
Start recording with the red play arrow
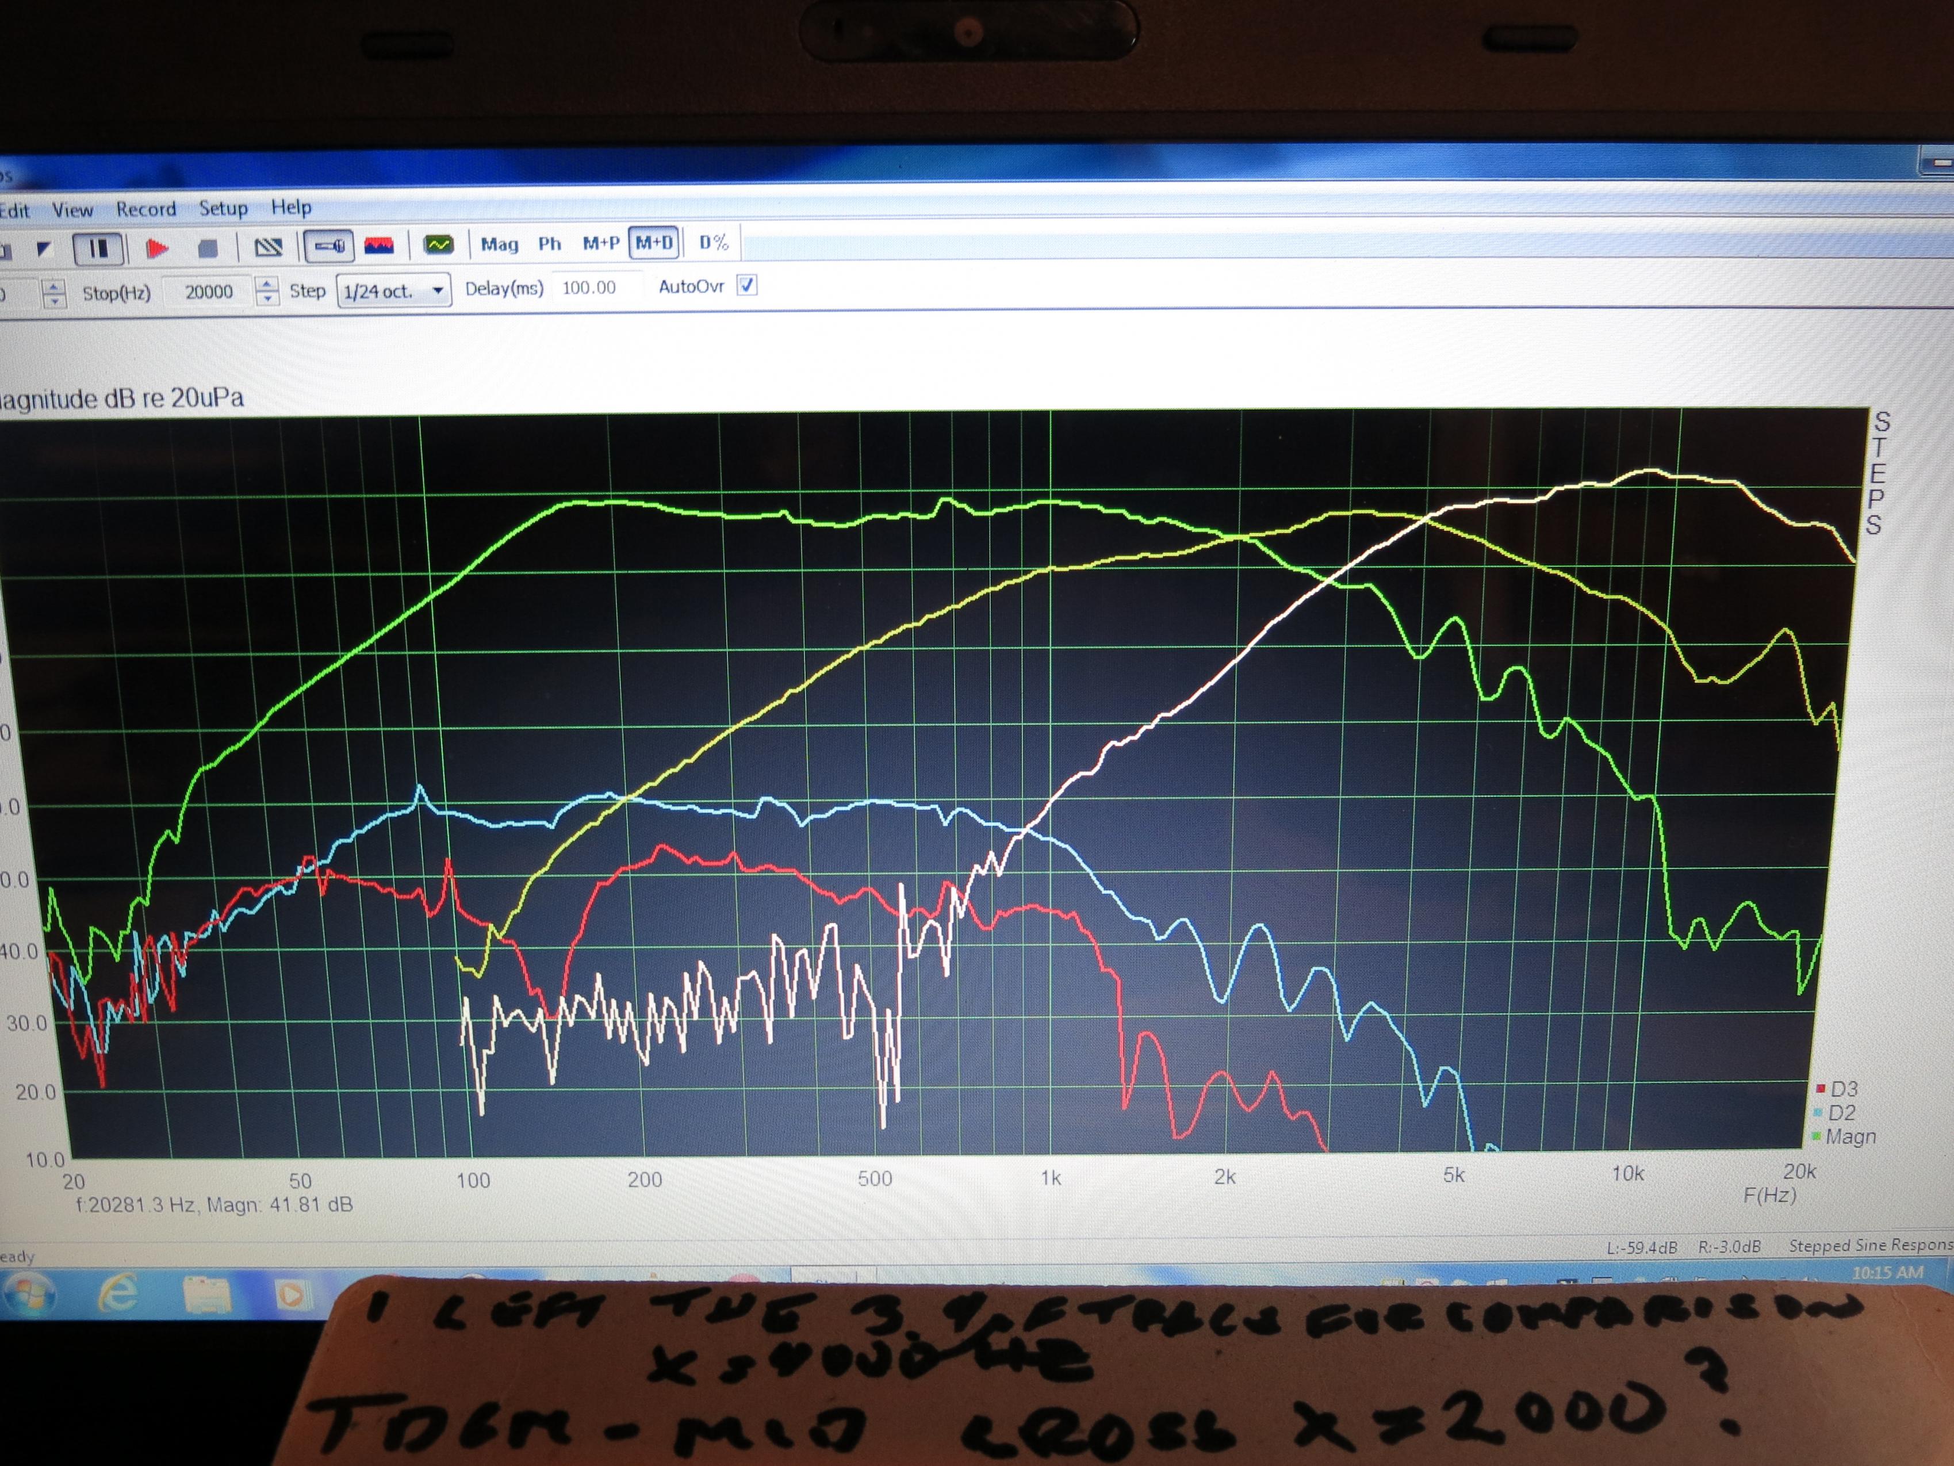click(x=157, y=248)
